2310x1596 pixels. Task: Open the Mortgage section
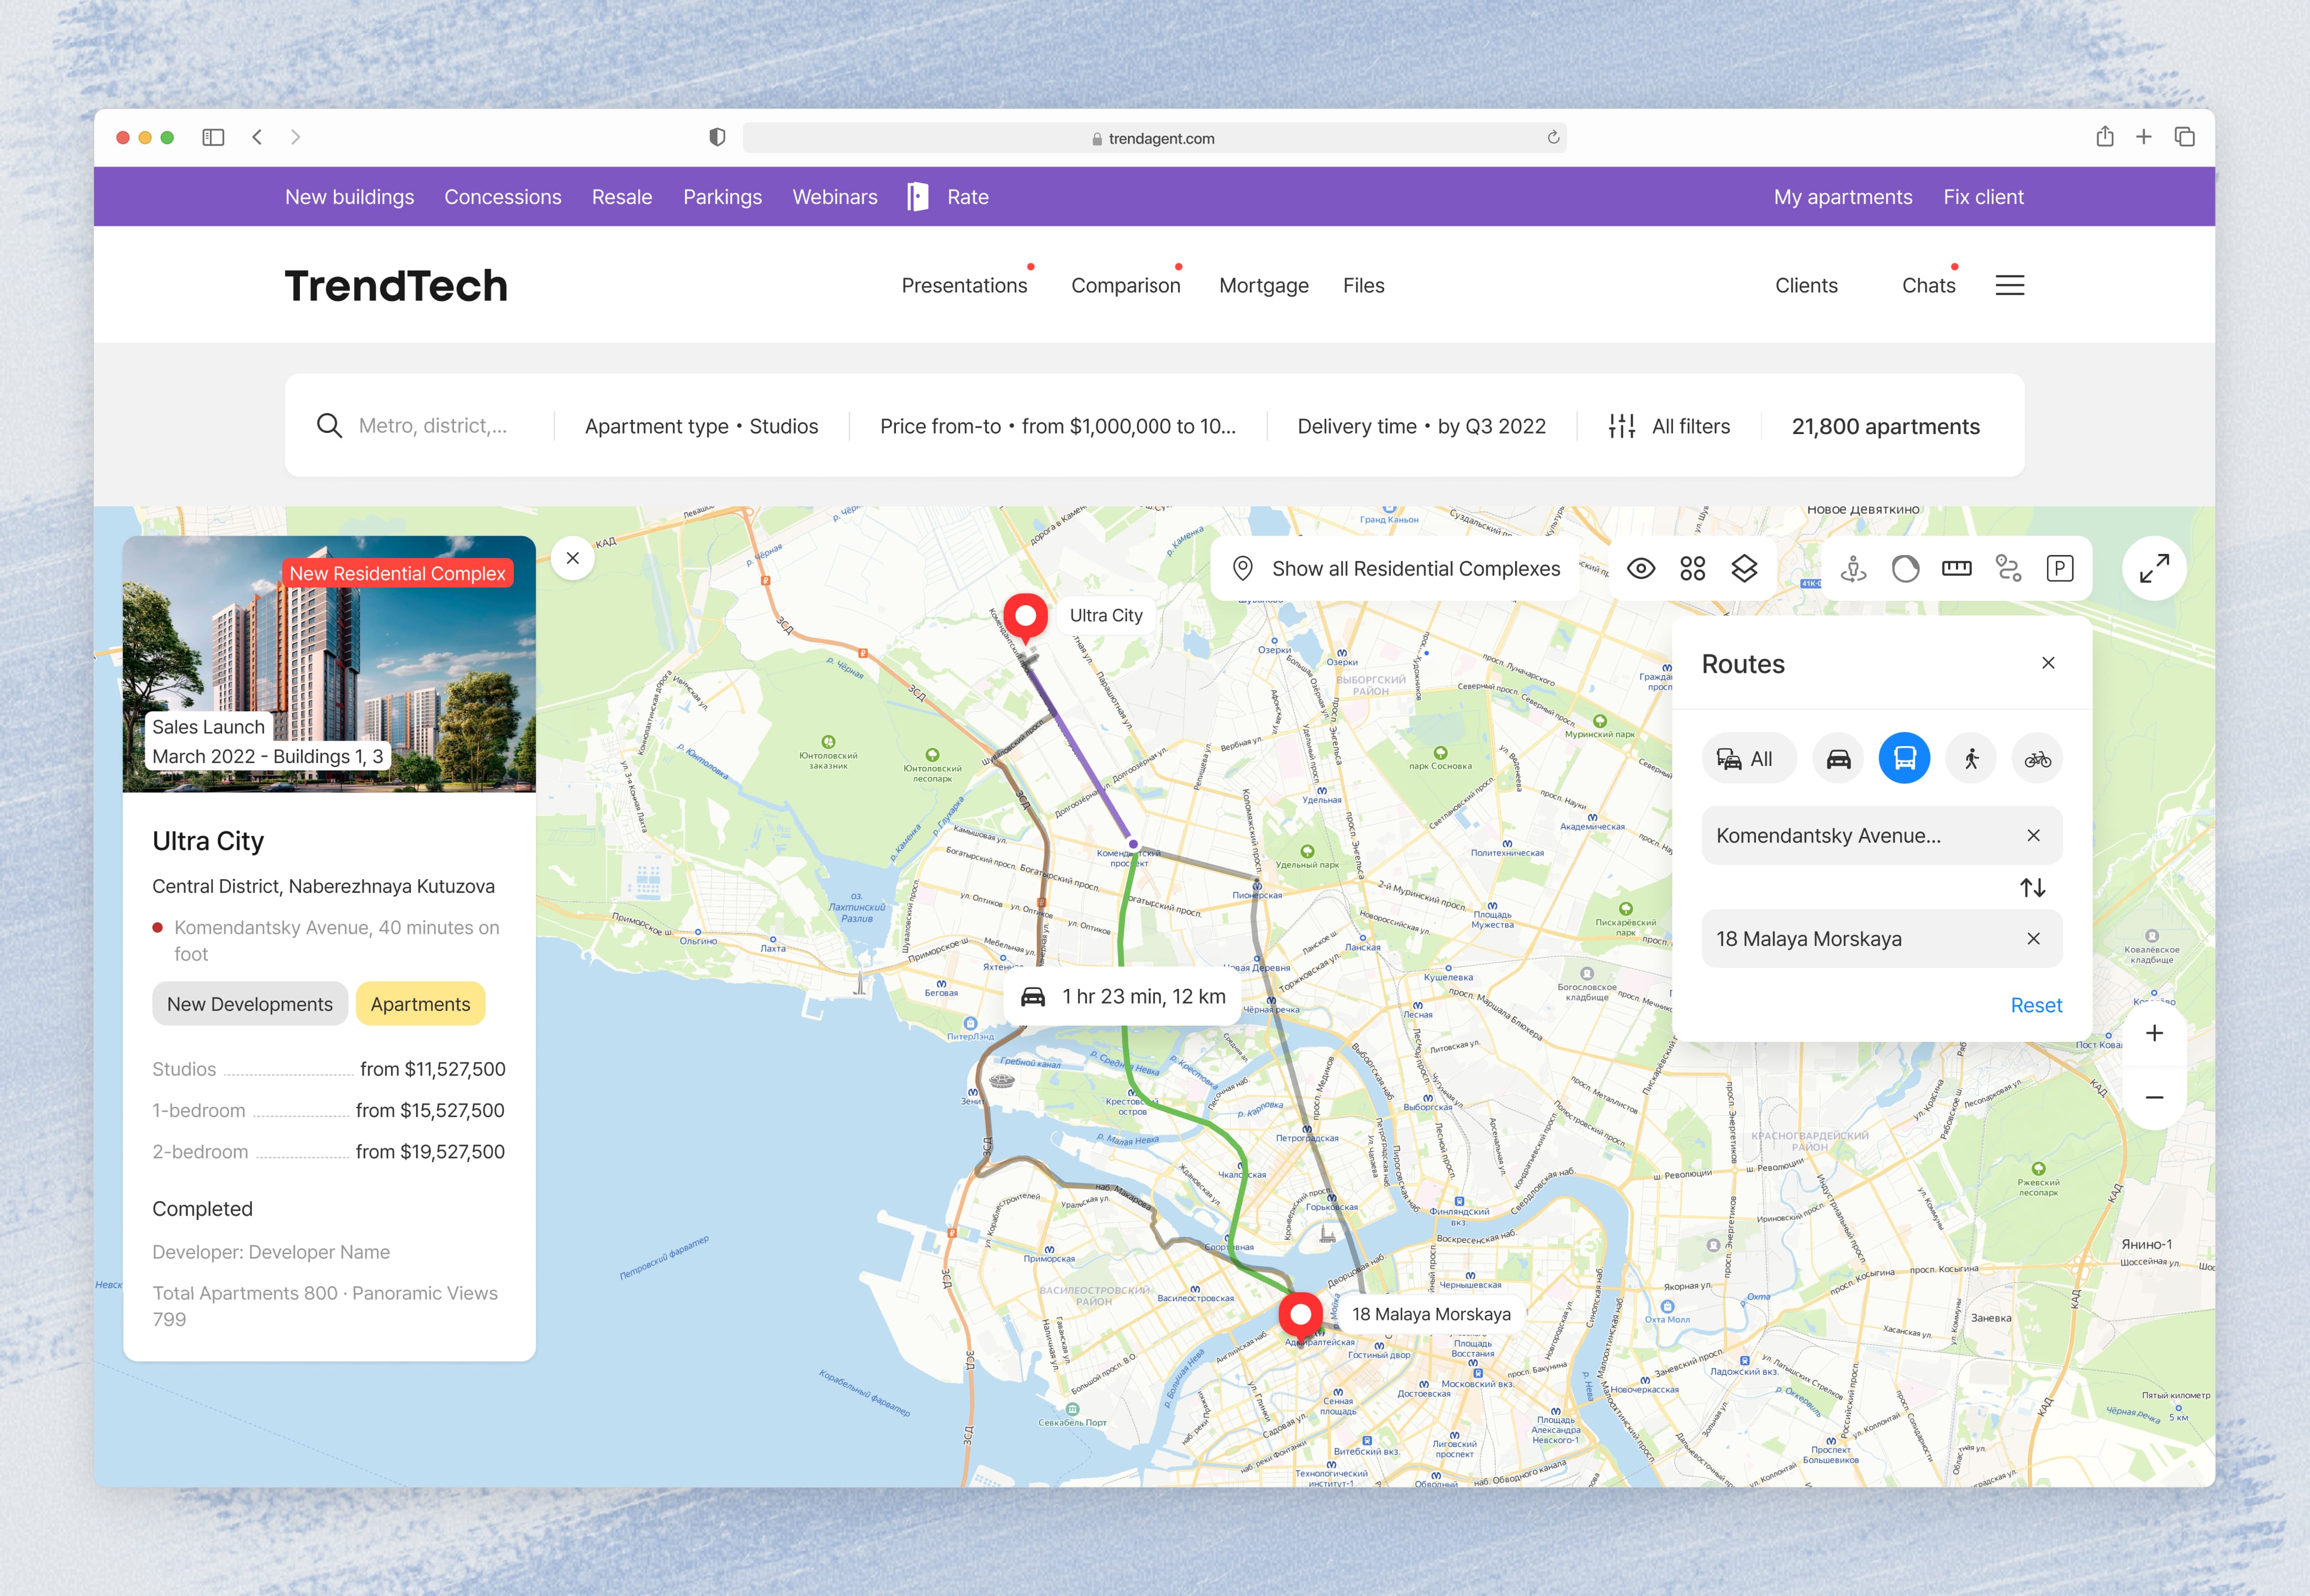coord(1264,285)
